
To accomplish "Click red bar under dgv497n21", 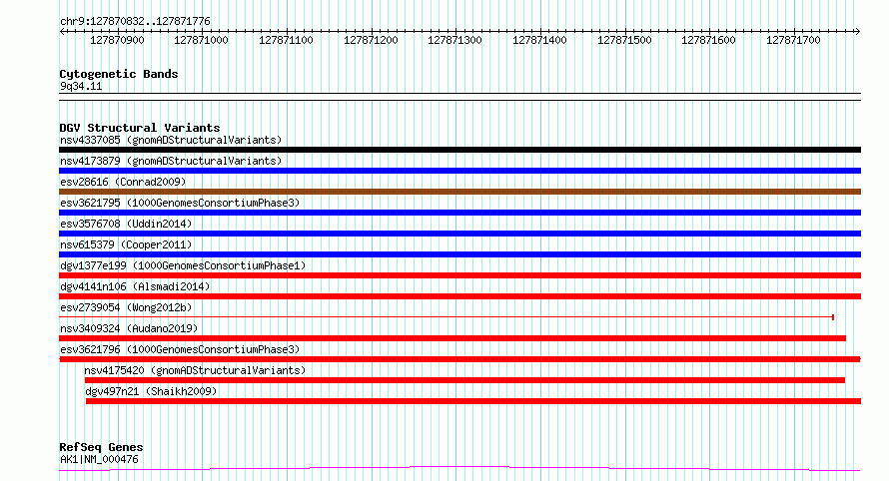I will (x=473, y=401).
